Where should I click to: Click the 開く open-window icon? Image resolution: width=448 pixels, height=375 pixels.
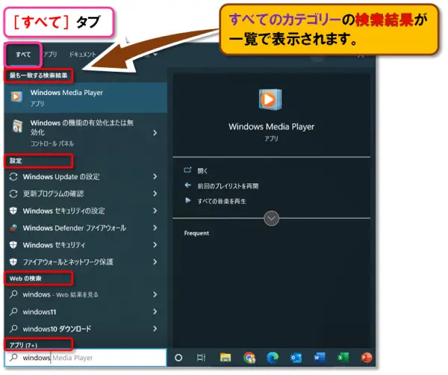187,170
